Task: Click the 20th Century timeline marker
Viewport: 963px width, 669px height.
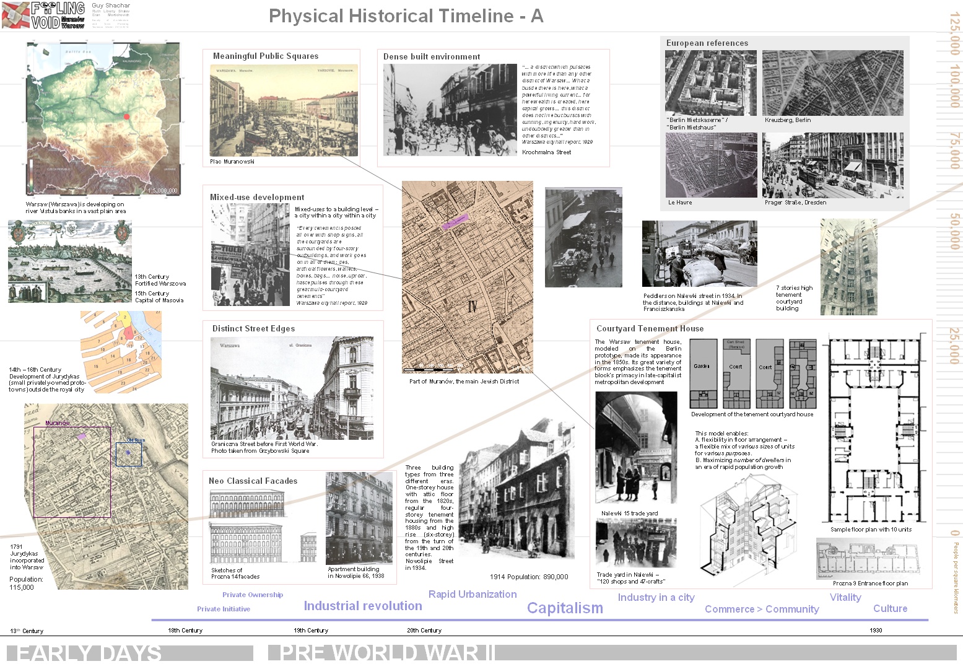Action: (x=424, y=631)
